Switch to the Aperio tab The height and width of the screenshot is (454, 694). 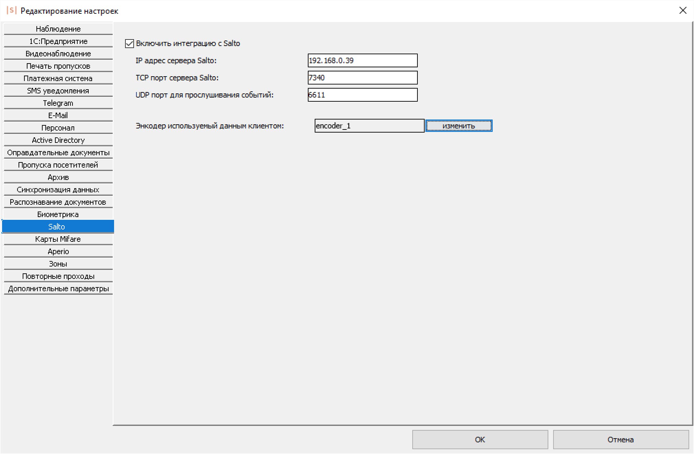coord(58,251)
